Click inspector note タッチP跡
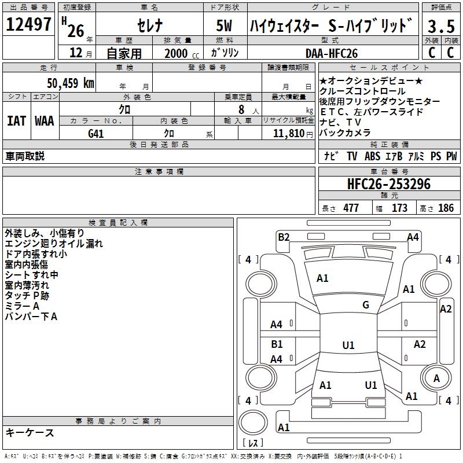The image size is (463, 463). (x=27, y=296)
